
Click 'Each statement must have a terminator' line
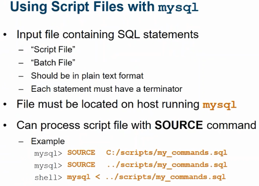click(x=107, y=89)
